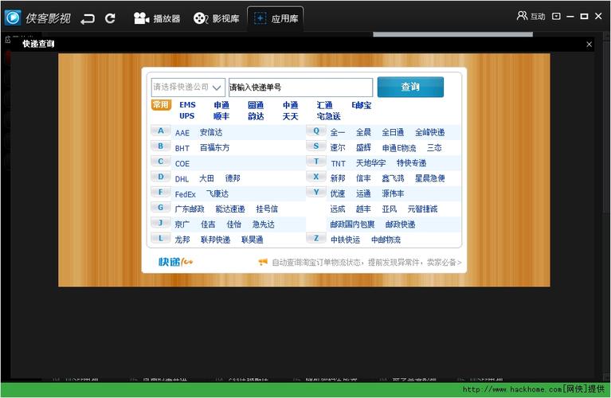Select 申通E物流 courier
The image size is (611, 398).
click(x=399, y=148)
